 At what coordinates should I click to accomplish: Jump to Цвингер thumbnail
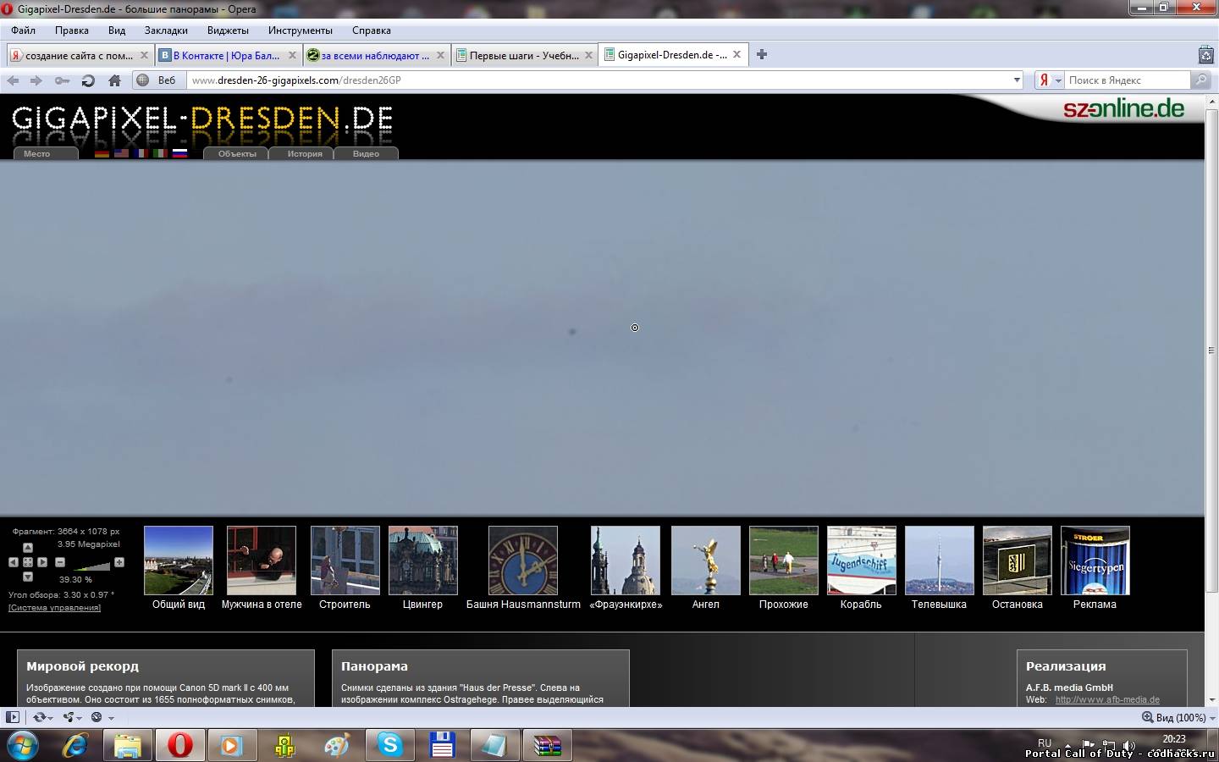coord(423,560)
